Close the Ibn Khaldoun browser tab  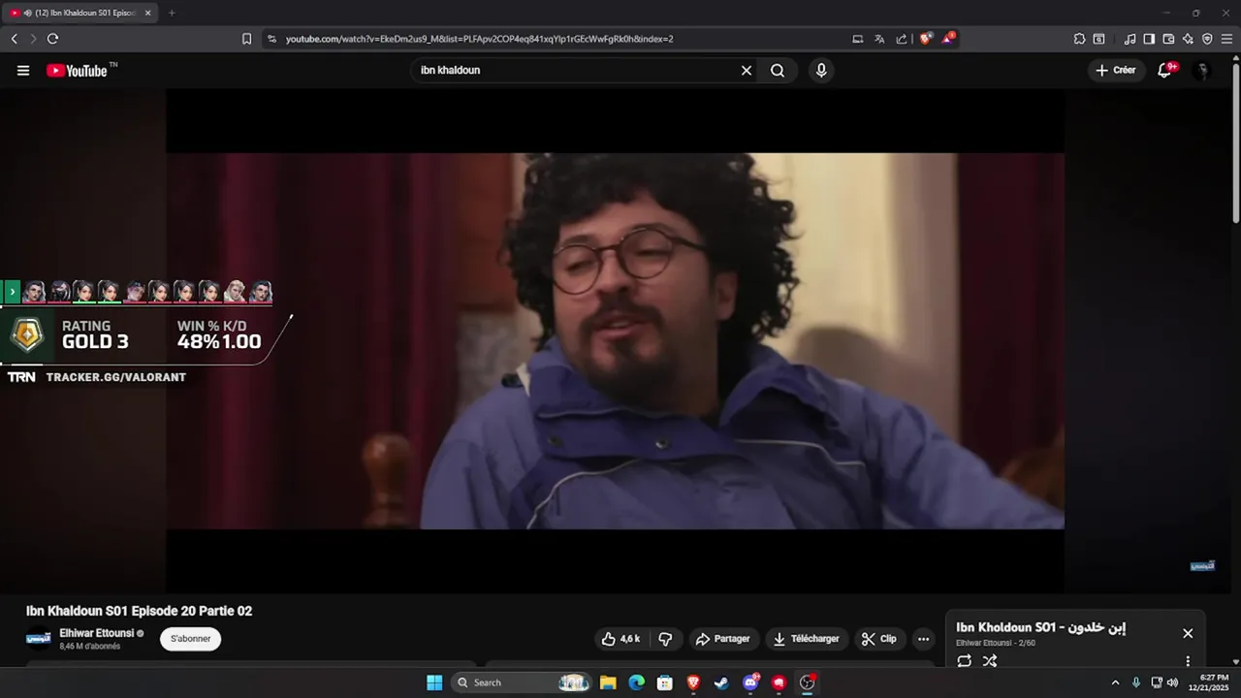[148, 13]
